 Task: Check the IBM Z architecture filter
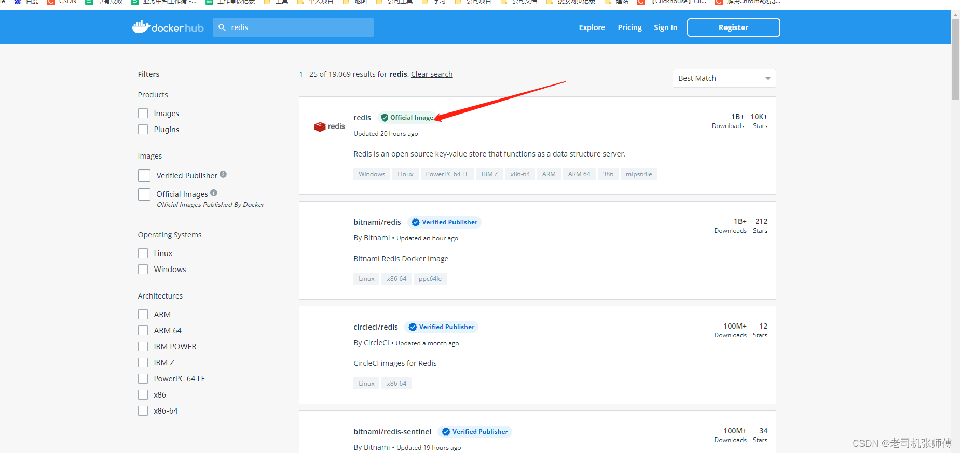tap(143, 363)
